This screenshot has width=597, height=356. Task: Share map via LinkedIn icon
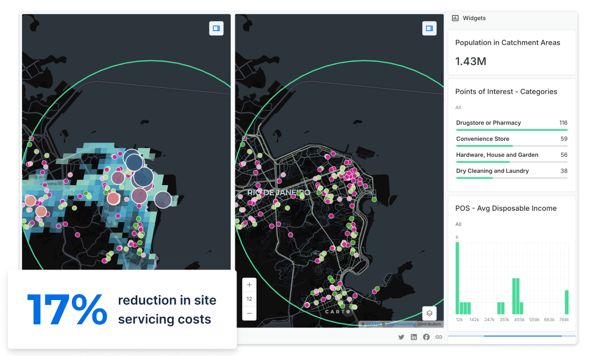coord(414,337)
